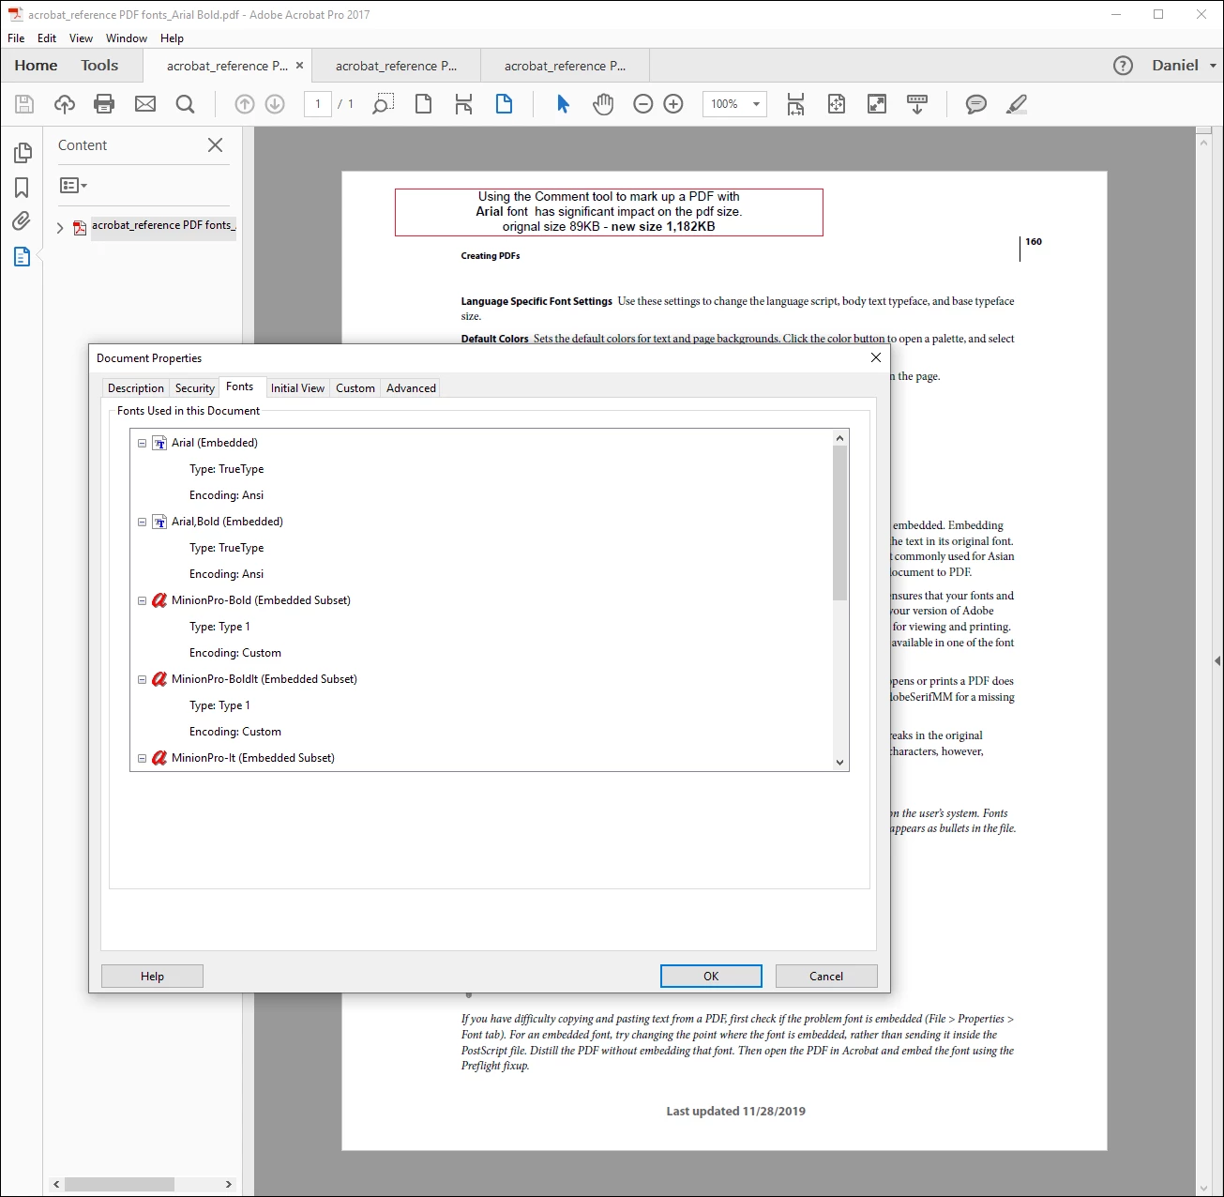Collapse the Arial (Embedded) font node
Viewport: 1224px width, 1197px height.
[x=143, y=444]
